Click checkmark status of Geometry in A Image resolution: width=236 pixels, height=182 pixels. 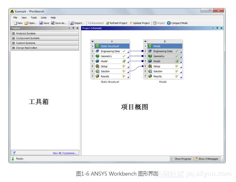click(124, 56)
